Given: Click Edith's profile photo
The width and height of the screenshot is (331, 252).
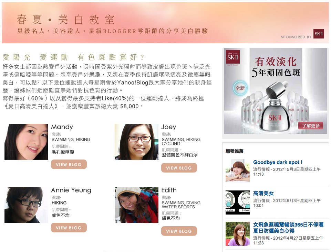Looking at the screenshot, I should pyautogui.click(x=137, y=205).
